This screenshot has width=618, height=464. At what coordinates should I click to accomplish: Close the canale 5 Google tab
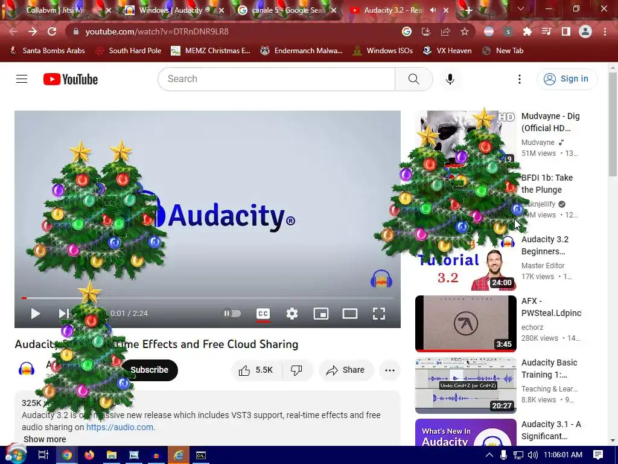(x=334, y=10)
